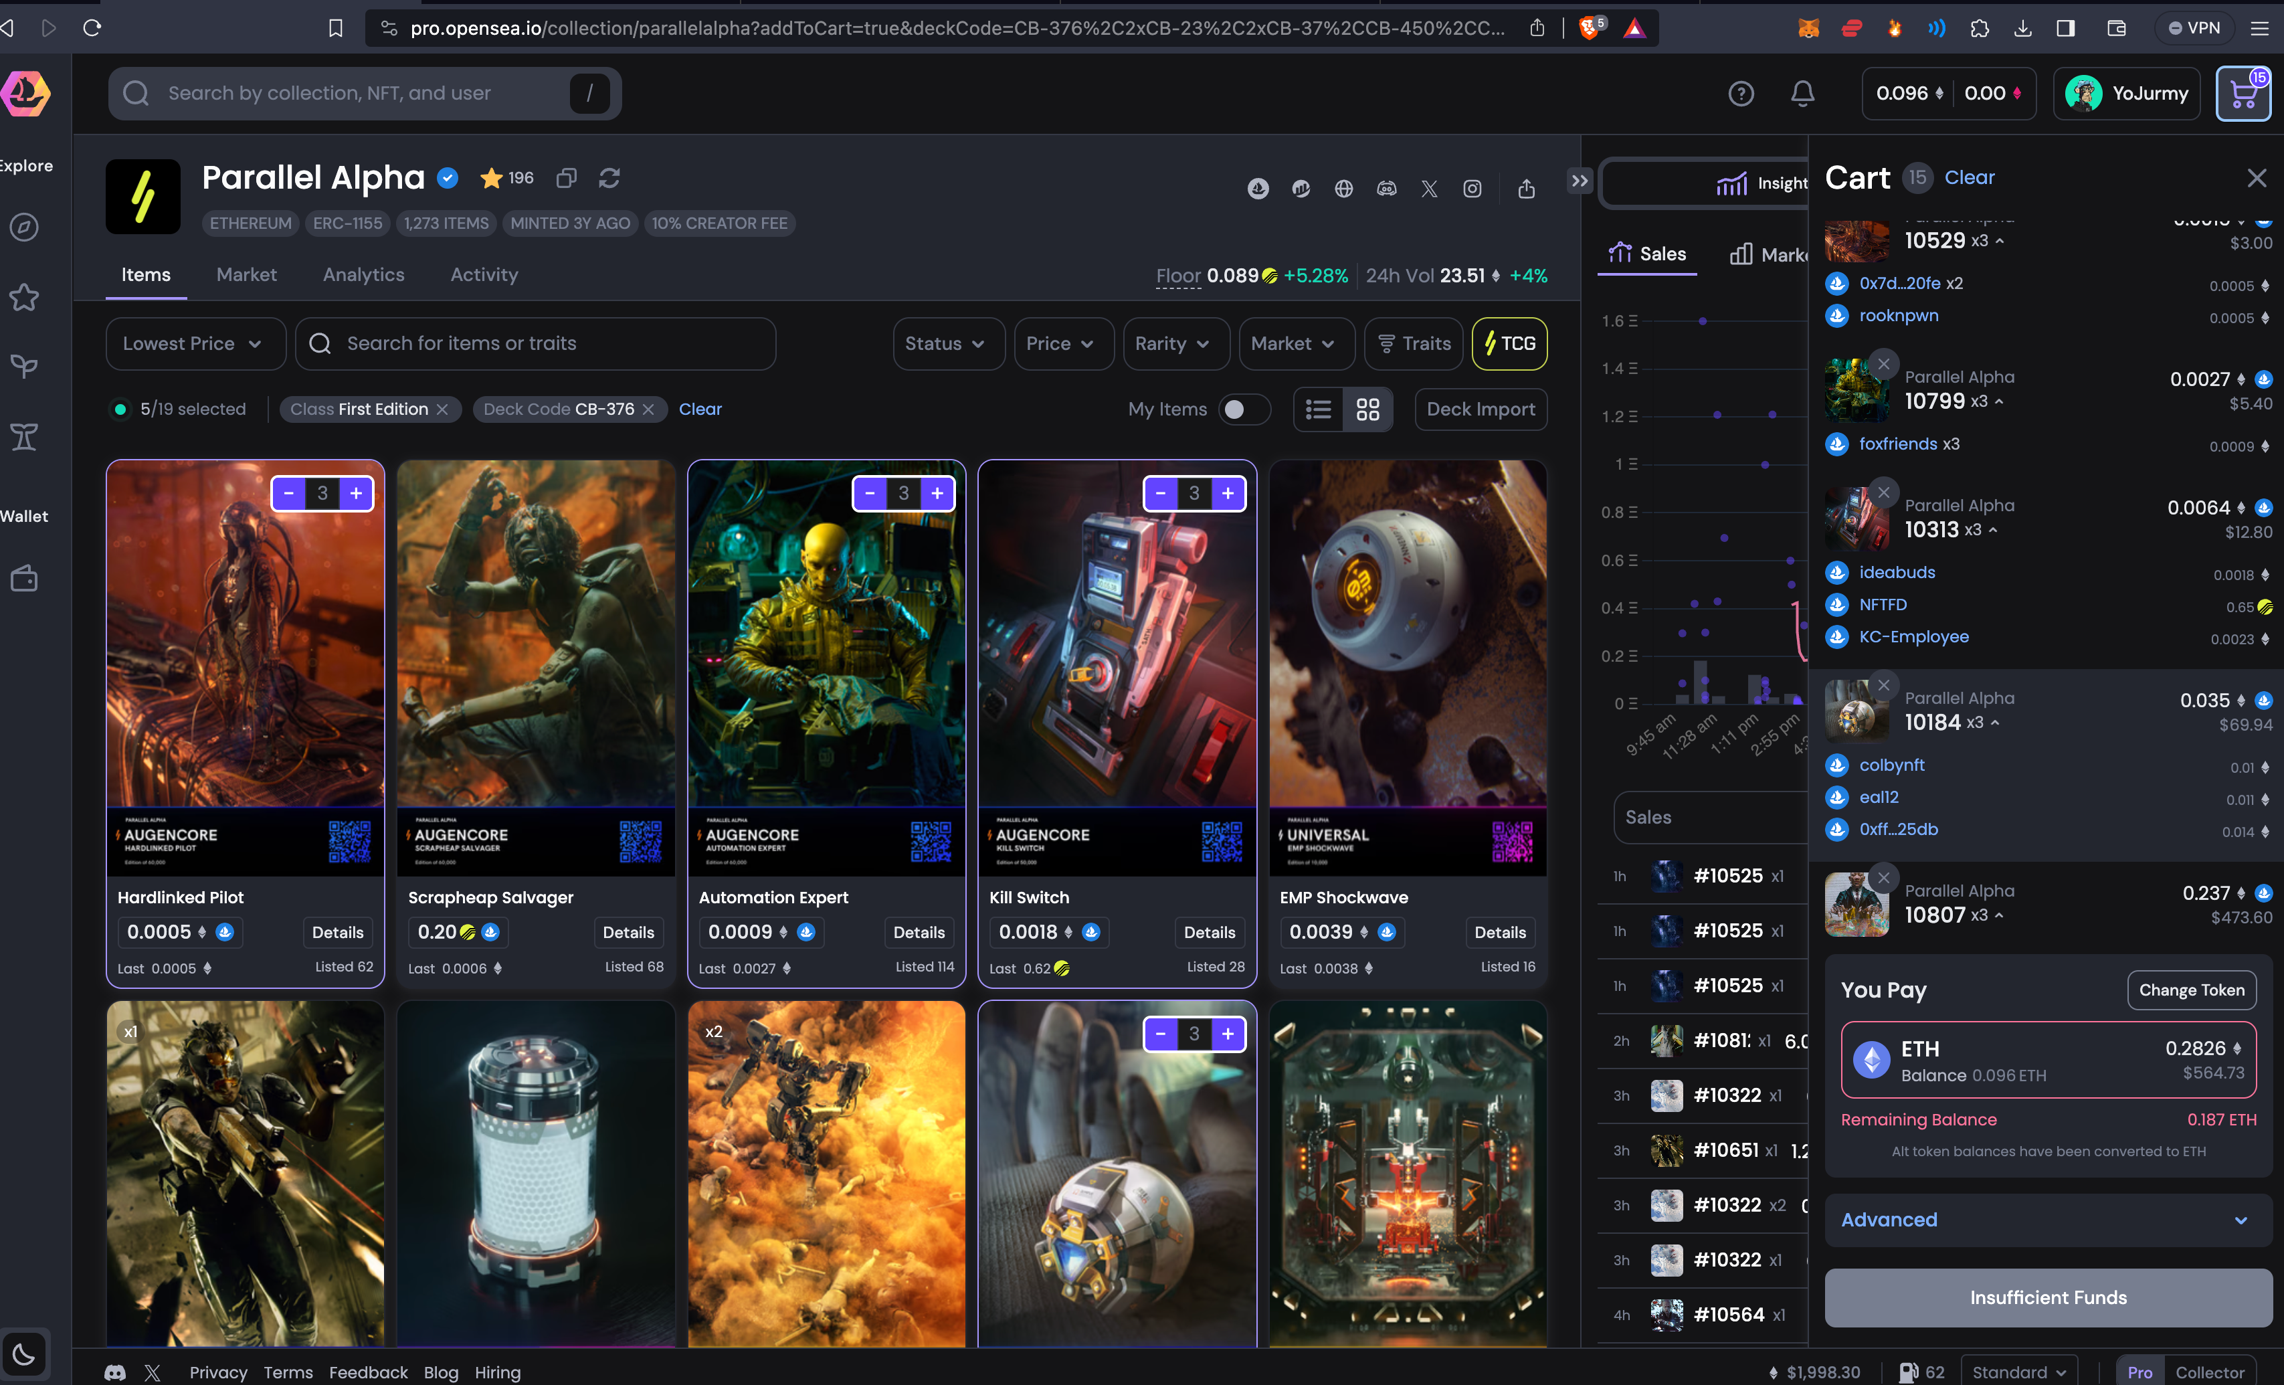Decrease Automation Expert quantity with minus

pos(870,493)
